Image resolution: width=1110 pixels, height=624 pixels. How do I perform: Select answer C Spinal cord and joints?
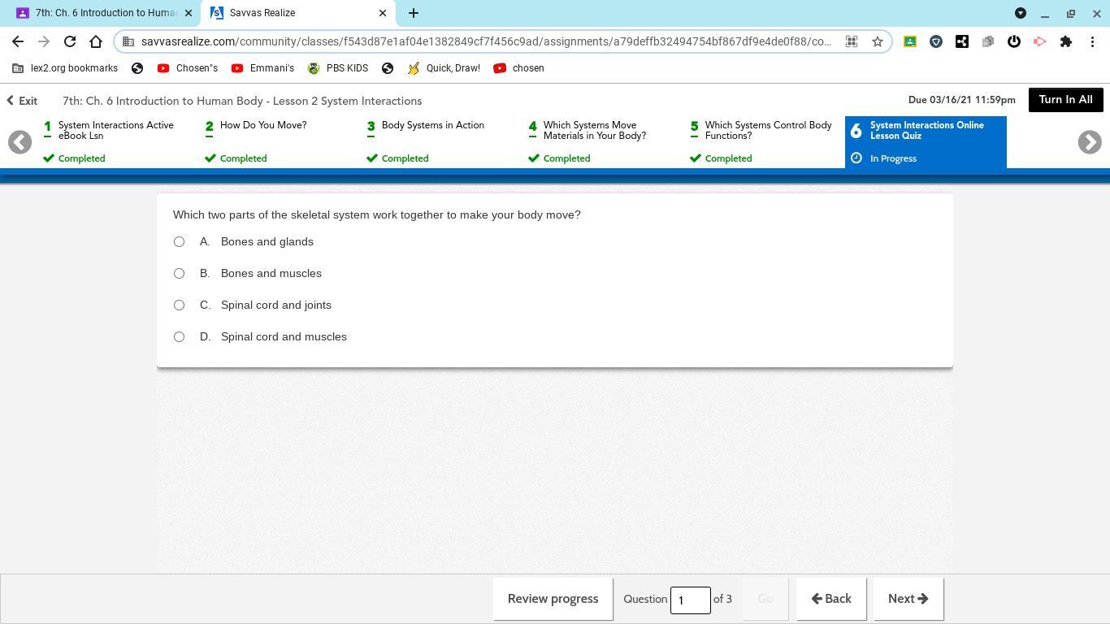point(179,305)
